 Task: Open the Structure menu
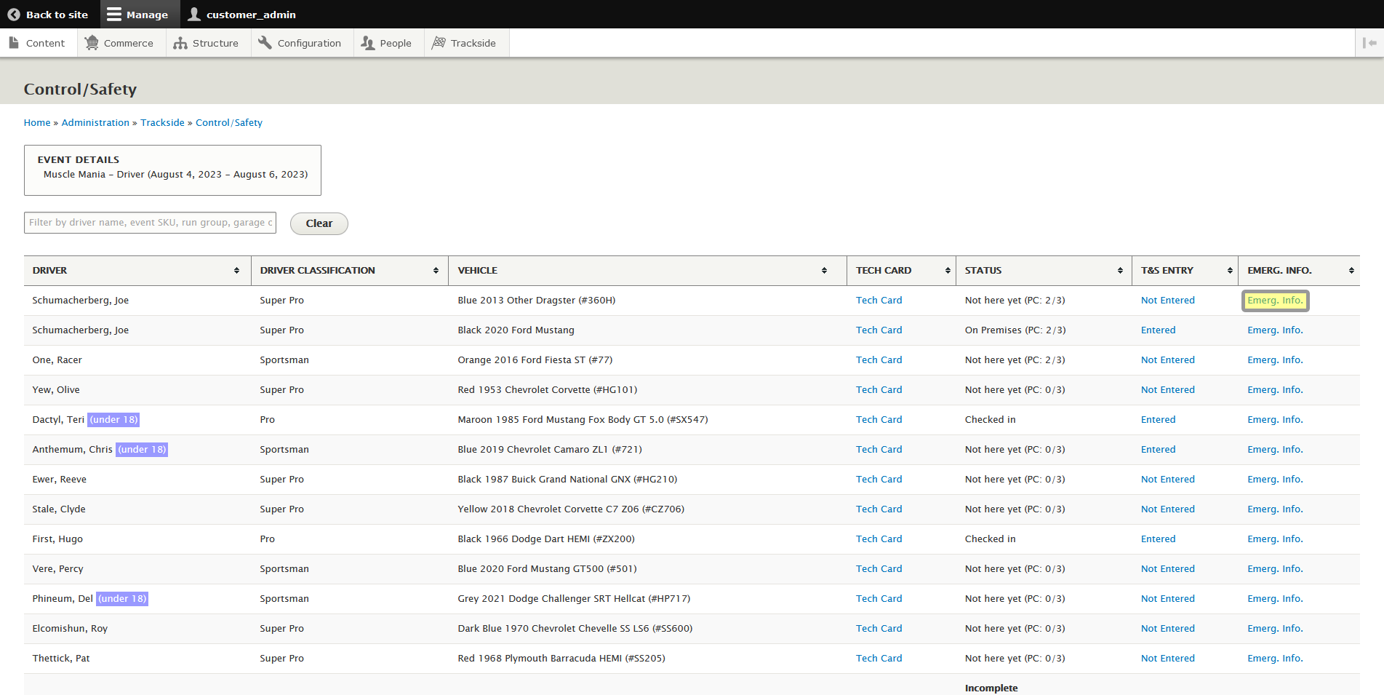click(x=207, y=43)
